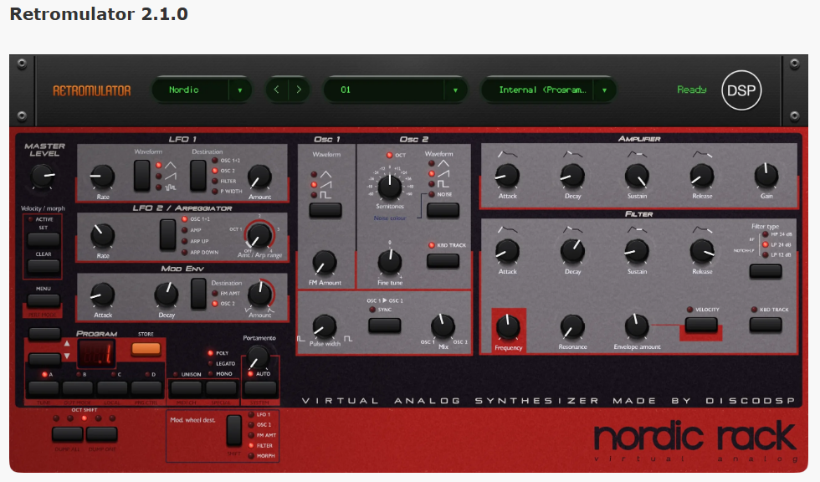The width and height of the screenshot is (820, 482).
Task: Expand the 01 preset dropdown
Action: (395, 90)
